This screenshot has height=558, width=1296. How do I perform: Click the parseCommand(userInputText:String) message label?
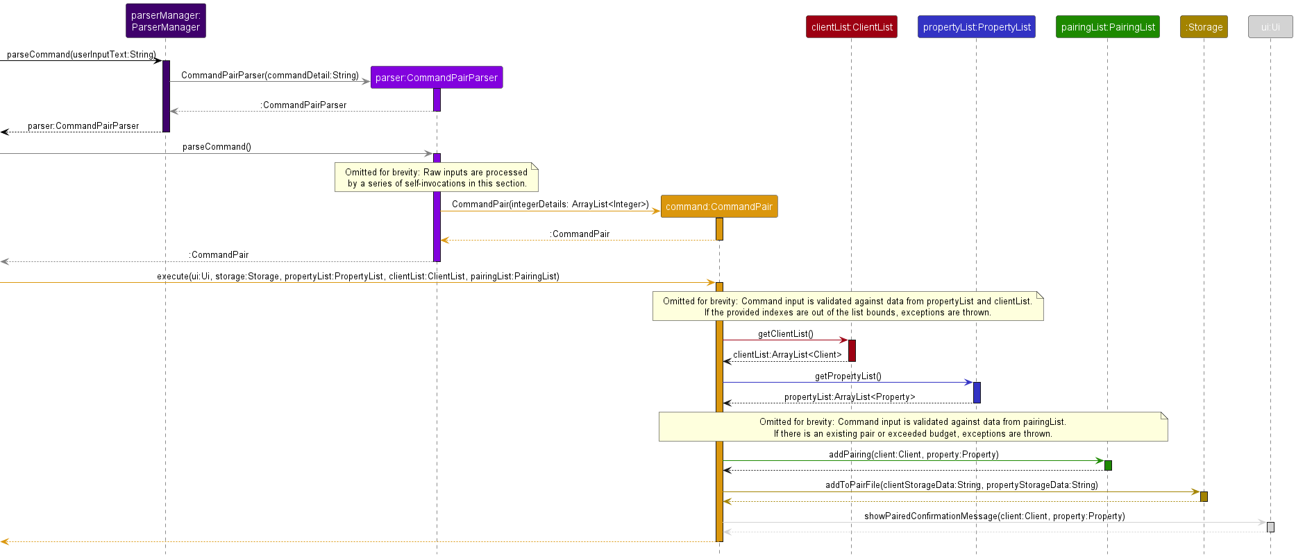(x=81, y=54)
